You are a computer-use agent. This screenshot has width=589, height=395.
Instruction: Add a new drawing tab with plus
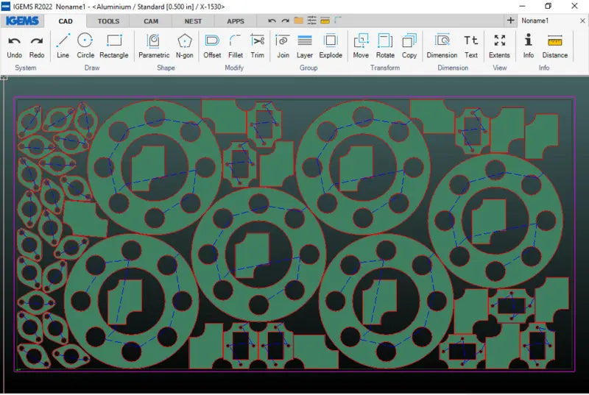pos(511,21)
